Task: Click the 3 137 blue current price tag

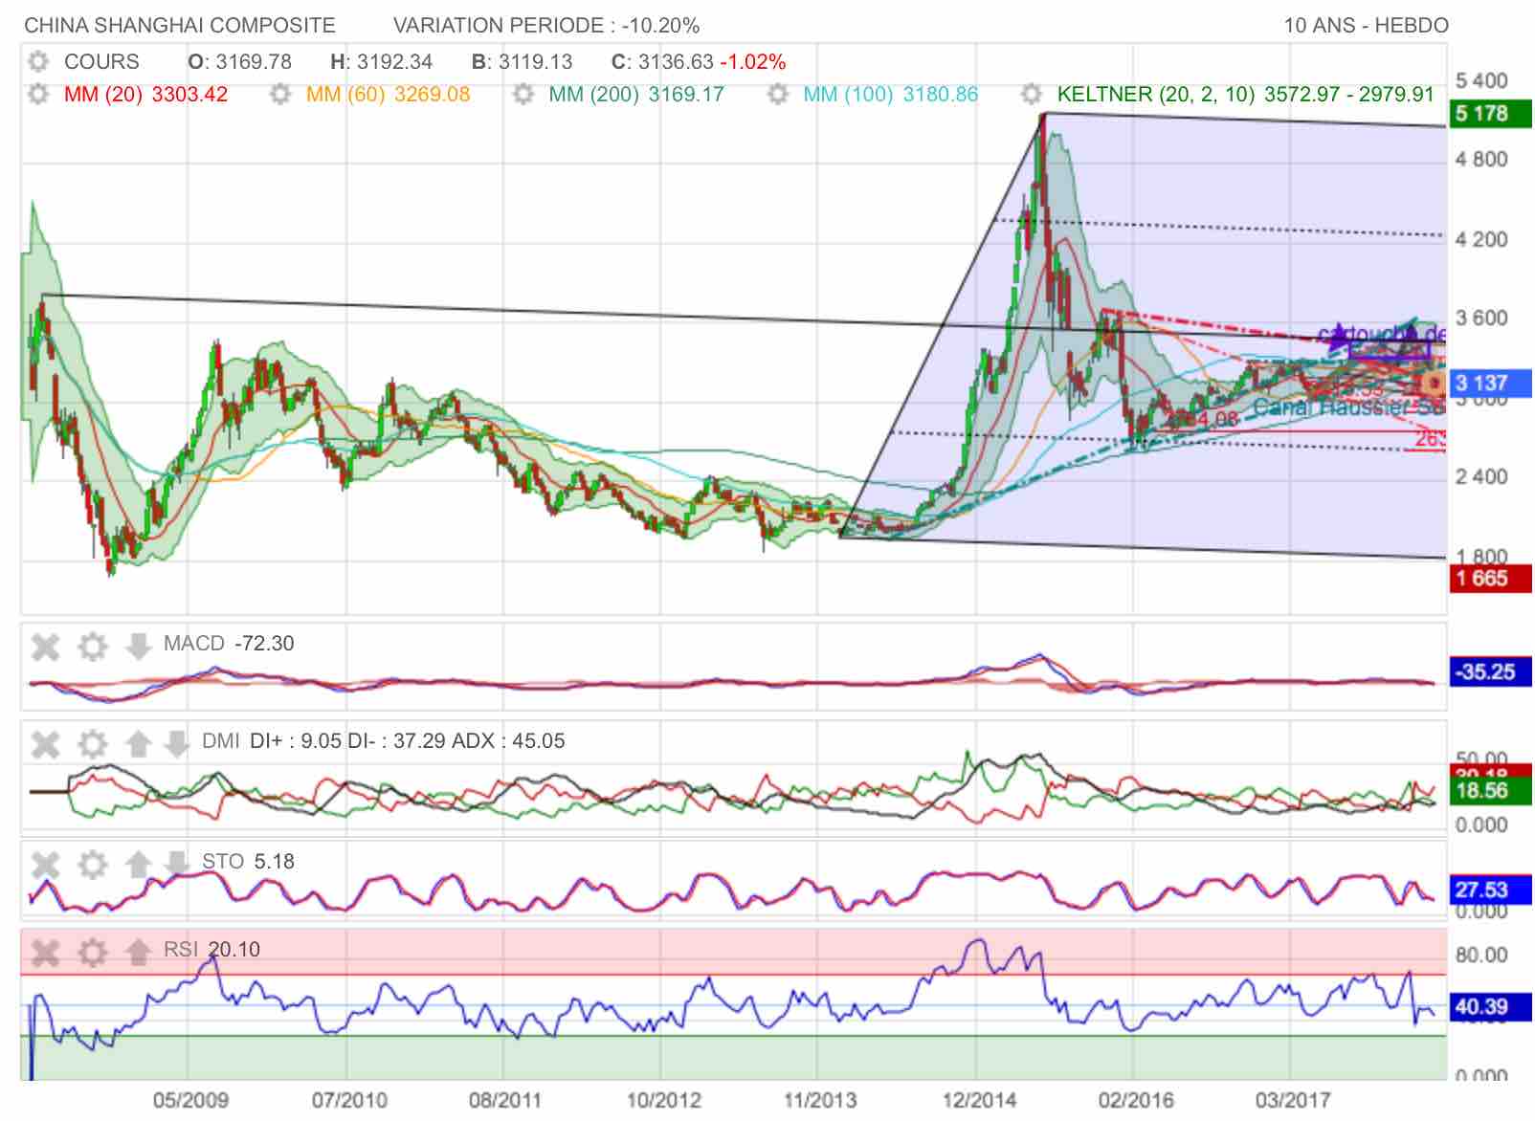Action: point(1490,384)
